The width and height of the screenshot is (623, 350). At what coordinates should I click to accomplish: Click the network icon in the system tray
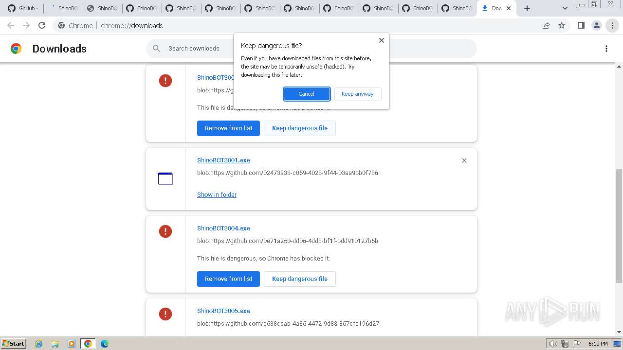565,344
